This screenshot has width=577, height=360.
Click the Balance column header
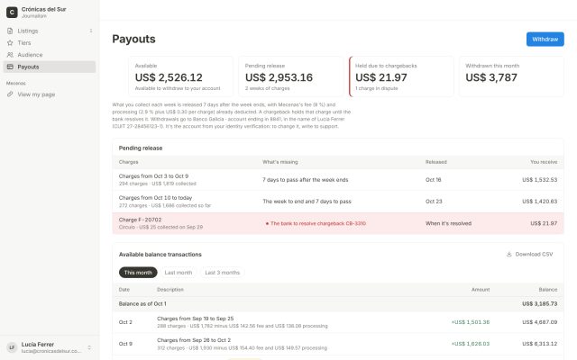coord(548,290)
